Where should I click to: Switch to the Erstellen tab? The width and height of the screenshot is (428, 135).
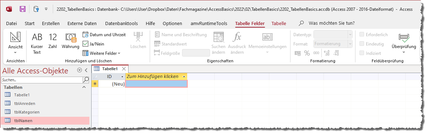[51, 23]
